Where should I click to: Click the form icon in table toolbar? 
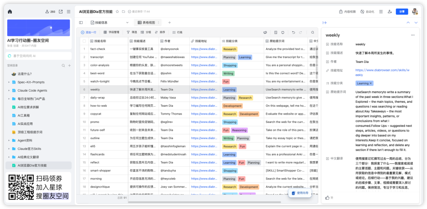tap(276, 32)
